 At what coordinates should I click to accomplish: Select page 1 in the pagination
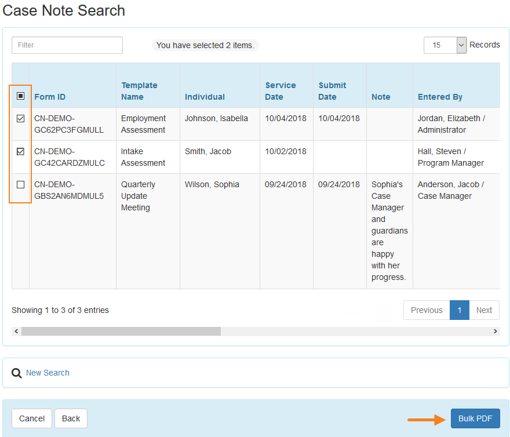pyautogui.click(x=460, y=310)
